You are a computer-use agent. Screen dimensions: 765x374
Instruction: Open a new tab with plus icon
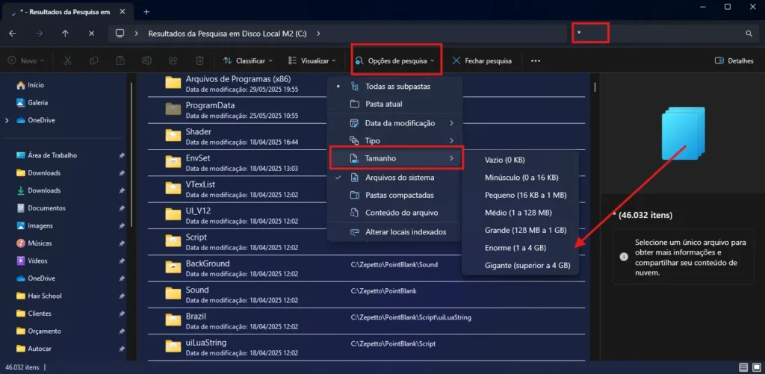point(147,12)
